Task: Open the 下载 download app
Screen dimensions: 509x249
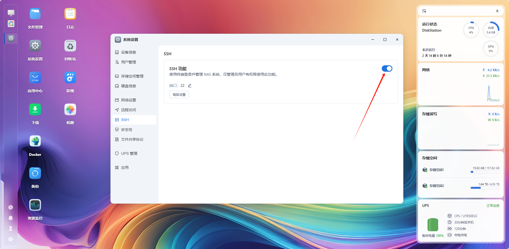Action: (35, 109)
